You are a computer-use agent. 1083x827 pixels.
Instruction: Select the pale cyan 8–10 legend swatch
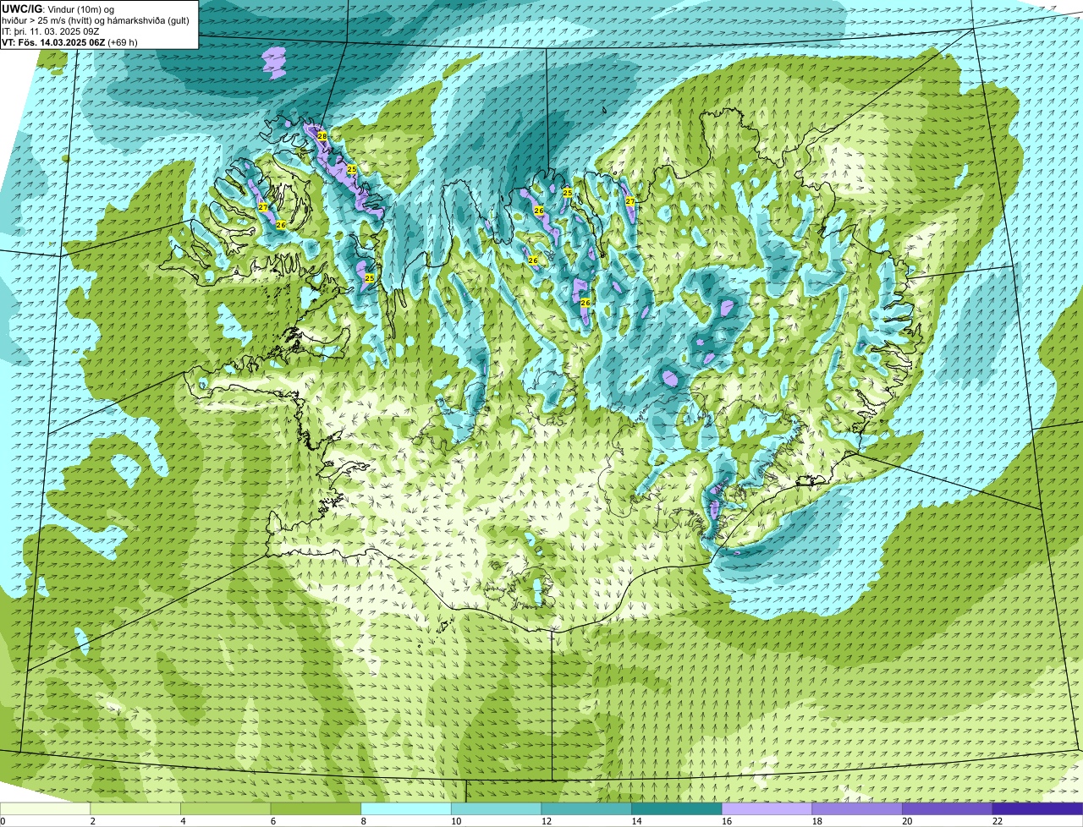(406, 808)
